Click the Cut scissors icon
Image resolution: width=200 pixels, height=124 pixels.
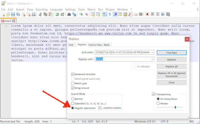(x=40, y=14)
